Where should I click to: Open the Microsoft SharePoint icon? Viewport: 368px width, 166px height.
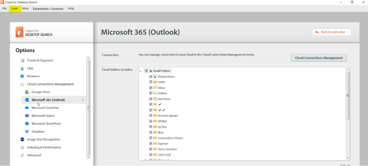point(27,124)
